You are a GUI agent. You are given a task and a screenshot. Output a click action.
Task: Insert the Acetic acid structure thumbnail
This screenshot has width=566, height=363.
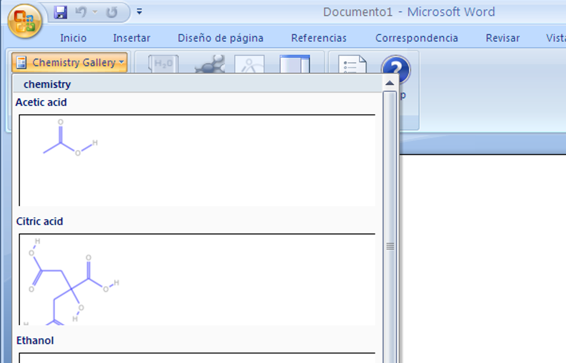197,160
